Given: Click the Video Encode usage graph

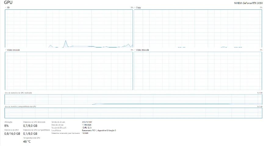Looking at the screenshot, I should coord(69,71).
